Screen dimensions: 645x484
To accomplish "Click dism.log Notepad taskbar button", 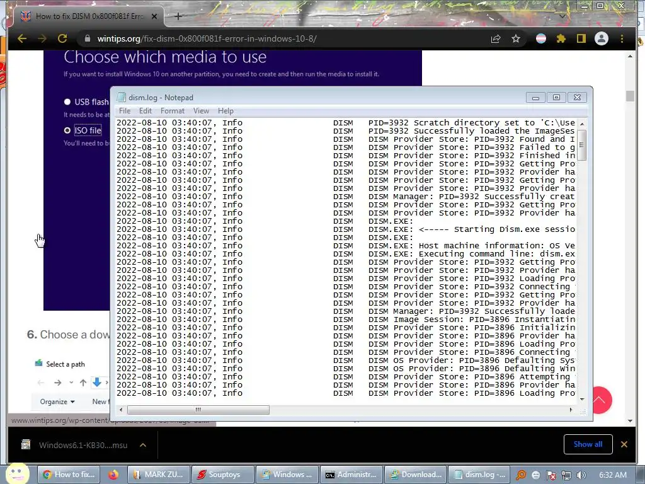I will pos(479,475).
